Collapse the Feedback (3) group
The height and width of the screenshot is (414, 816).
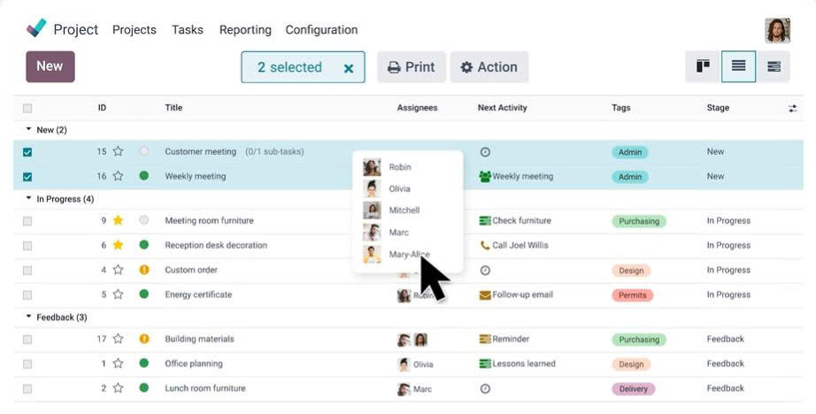pos(29,317)
